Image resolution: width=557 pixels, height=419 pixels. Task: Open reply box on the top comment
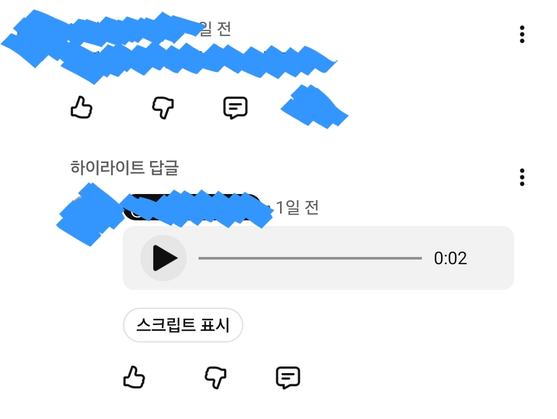tap(235, 108)
